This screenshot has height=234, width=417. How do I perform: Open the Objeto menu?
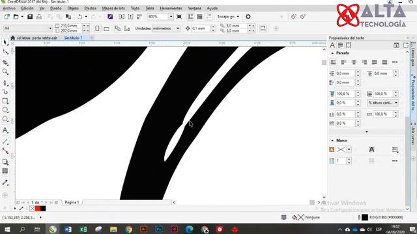point(73,8)
